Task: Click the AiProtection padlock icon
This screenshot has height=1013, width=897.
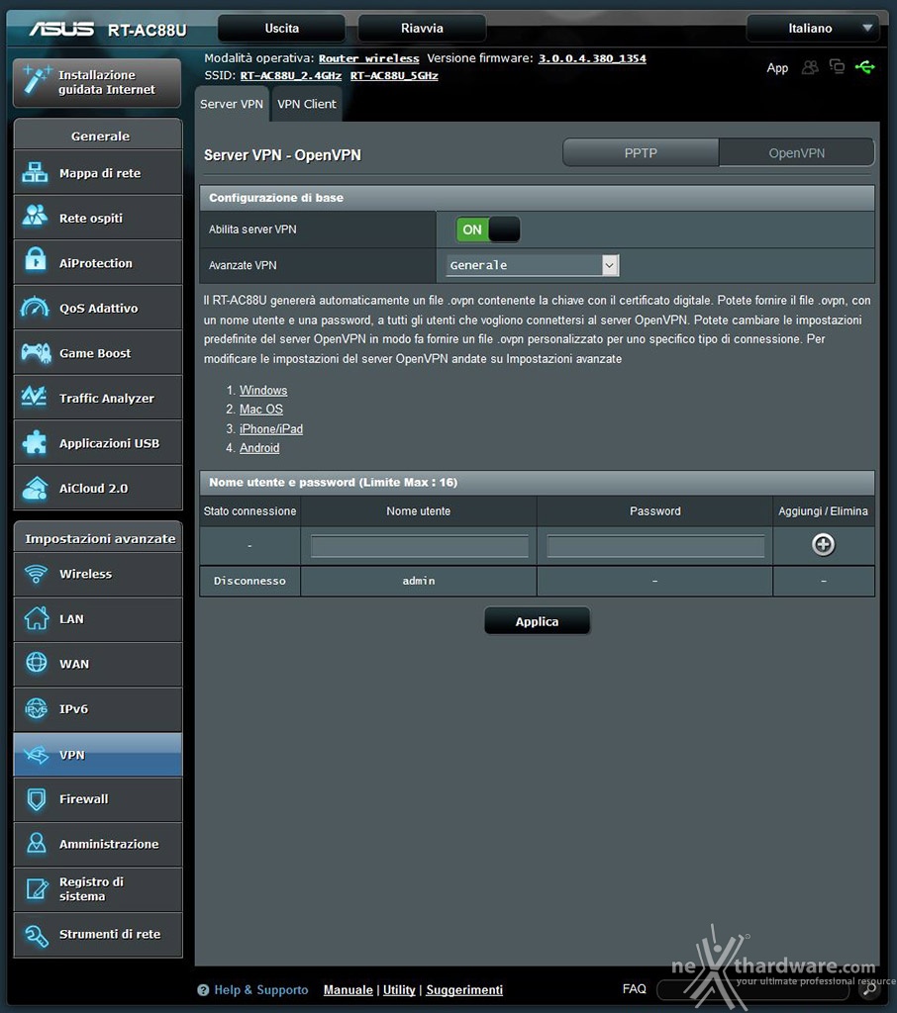Action: click(x=35, y=260)
